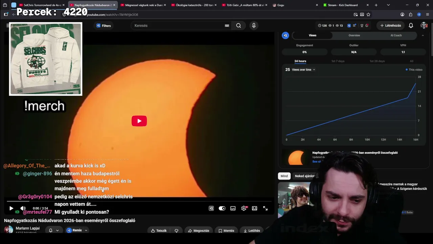This screenshot has width=433, height=244.
Task: Switch to the Mágnessel vágtunk browser tab
Action: [x=143, y=5]
